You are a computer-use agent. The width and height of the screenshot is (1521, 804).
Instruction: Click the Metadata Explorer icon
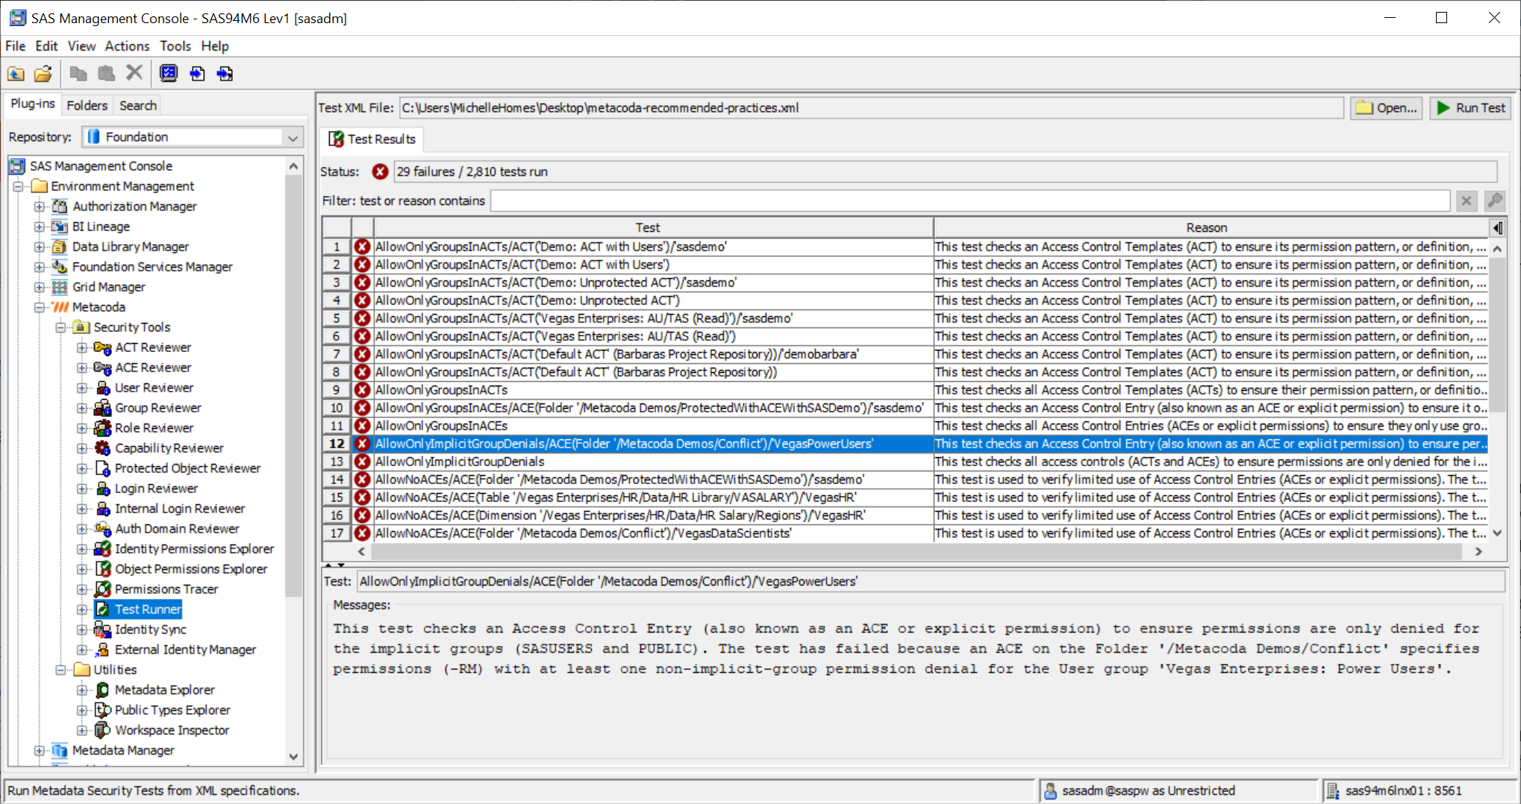103,690
